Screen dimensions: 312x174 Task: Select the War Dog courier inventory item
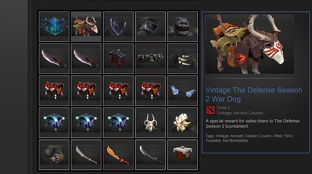click(86, 26)
